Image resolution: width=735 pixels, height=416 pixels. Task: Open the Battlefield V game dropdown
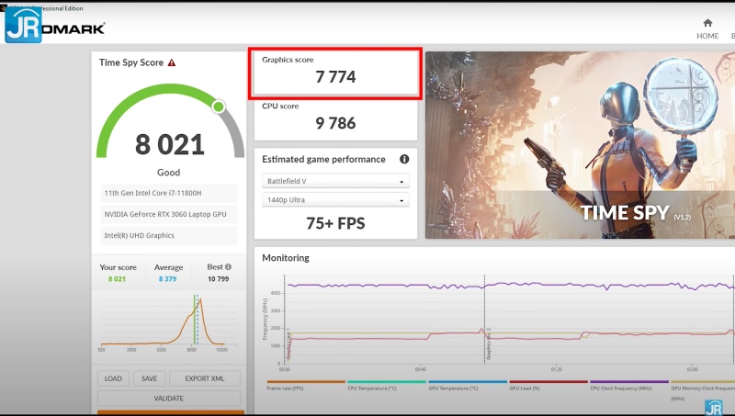pyautogui.click(x=335, y=181)
